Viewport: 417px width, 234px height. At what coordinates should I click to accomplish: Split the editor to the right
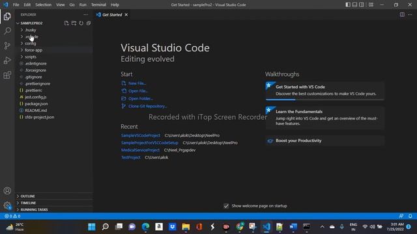tap(402, 14)
